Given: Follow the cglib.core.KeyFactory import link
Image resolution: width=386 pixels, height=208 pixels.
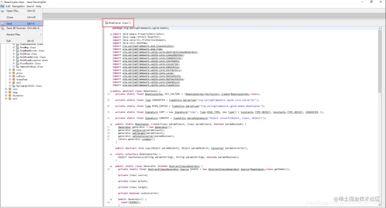Looking at the screenshot, I should [x=152, y=70].
